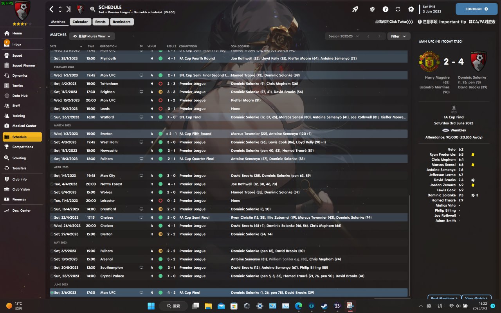Open Home from the sidebar
501x313 pixels.
22,33
